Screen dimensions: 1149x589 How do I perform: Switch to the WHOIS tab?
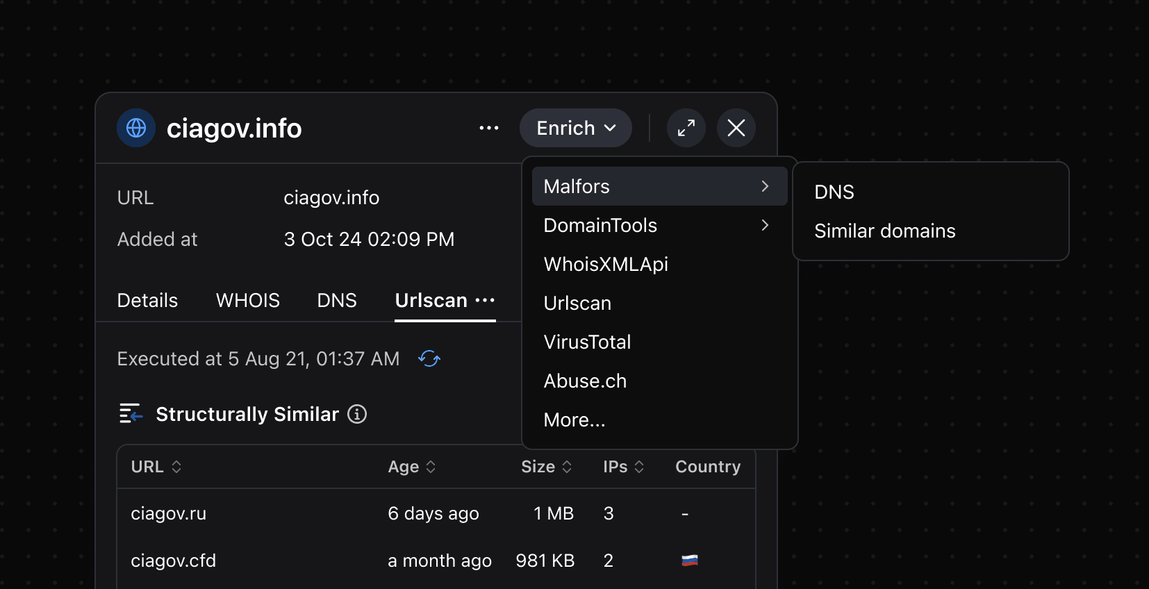[x=247, y=300]
